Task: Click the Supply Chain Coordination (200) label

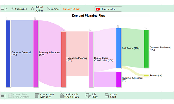Action: click(104, 59)
